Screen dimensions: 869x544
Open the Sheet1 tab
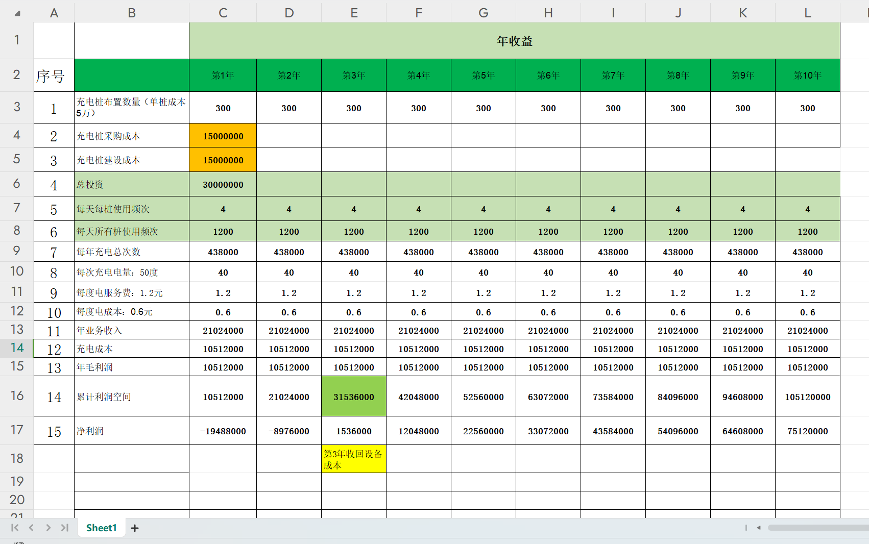[x=101, y=528]
